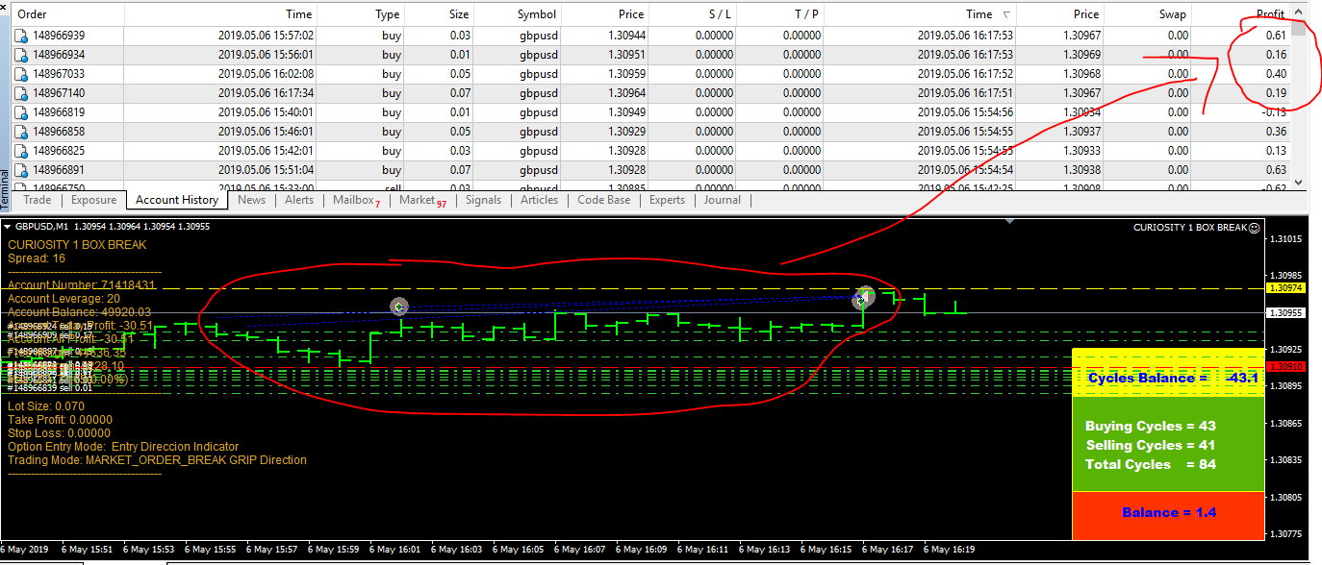Screen dimensions: 1322x565
Task: Select order number 148966939
Action: [x=60, y=36]
